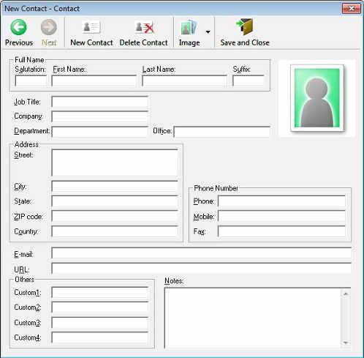This screenshot has width=364, height=358.
Task: Click Save and Close icon
Action: click(245, 27)
